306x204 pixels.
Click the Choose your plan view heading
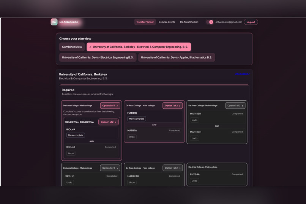pyautogui.click(x=75, y=39)
